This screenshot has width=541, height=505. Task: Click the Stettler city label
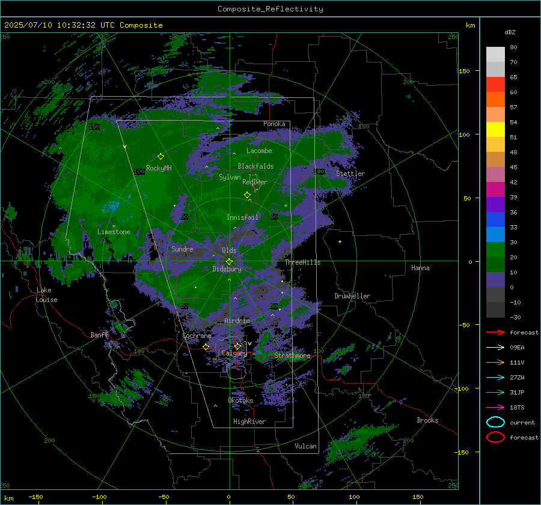pos(350,174)
